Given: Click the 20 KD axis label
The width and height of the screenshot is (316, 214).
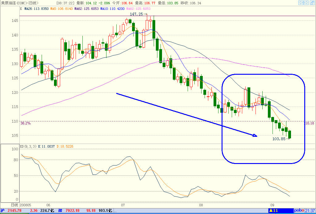Looking at the screenshot, I should point(17,191).
